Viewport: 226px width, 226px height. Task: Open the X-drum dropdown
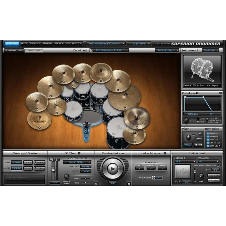(210, 50)
